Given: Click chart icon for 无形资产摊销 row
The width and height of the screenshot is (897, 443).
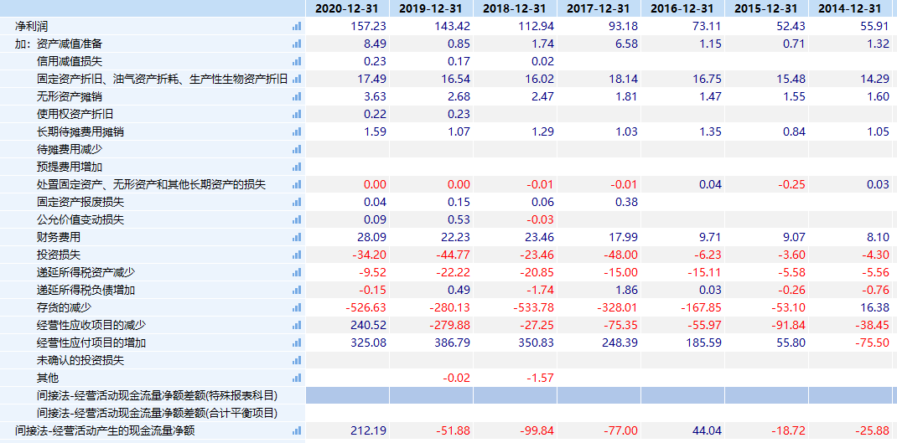Looking at the screenshot, I should pos(297,96).
